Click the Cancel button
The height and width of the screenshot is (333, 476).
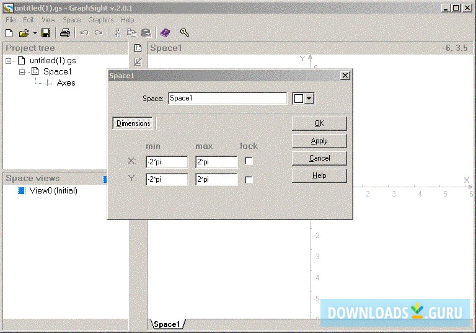pyautogui.click(x=319, y=158)
